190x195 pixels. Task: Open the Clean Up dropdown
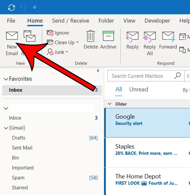(x=63, y=43)
